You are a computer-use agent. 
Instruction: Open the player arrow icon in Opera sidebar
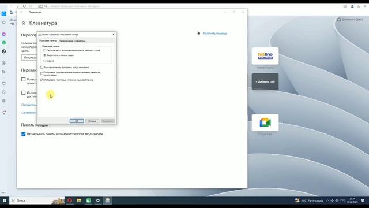coord(4,72)
